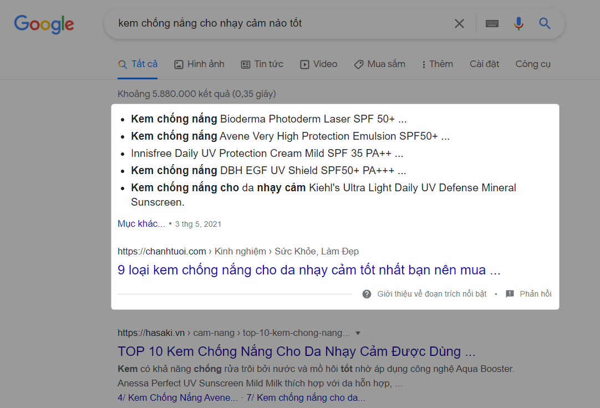The image size is (600, 408).
Task: Open Cài đặt settings menu
Action: [485, 64]
